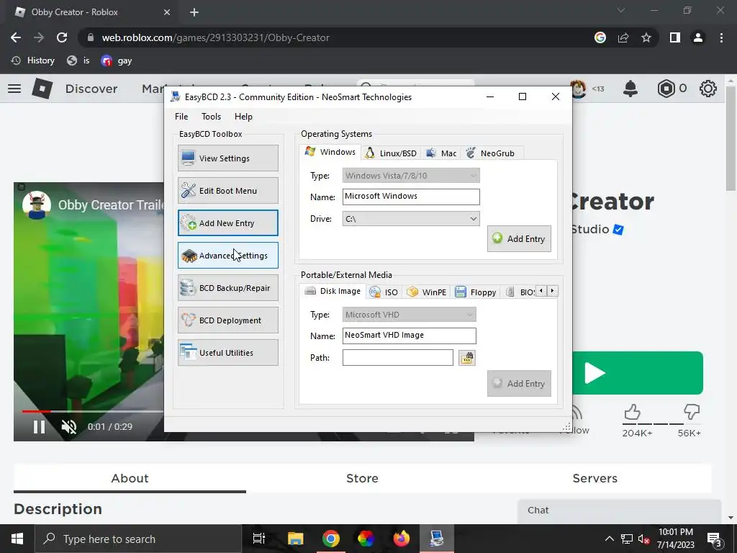Screen dimensions: 737x553
Task: Seek on the trailer progress bar
Action: click(x=93, y=411)
